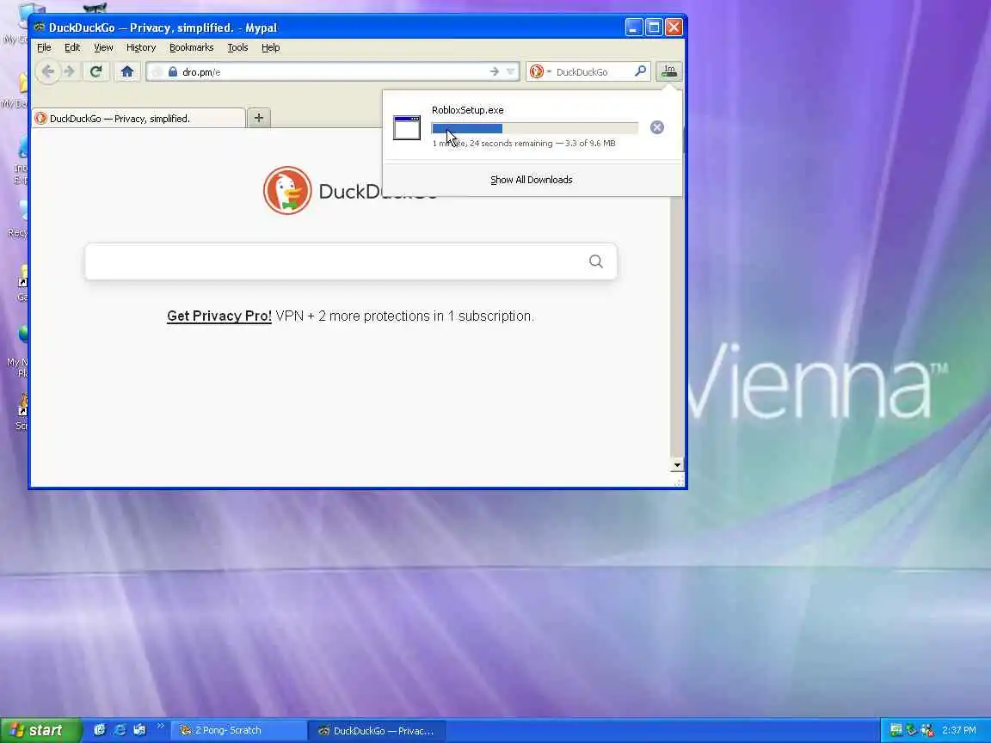Open the Edit menu

point(72,47)
